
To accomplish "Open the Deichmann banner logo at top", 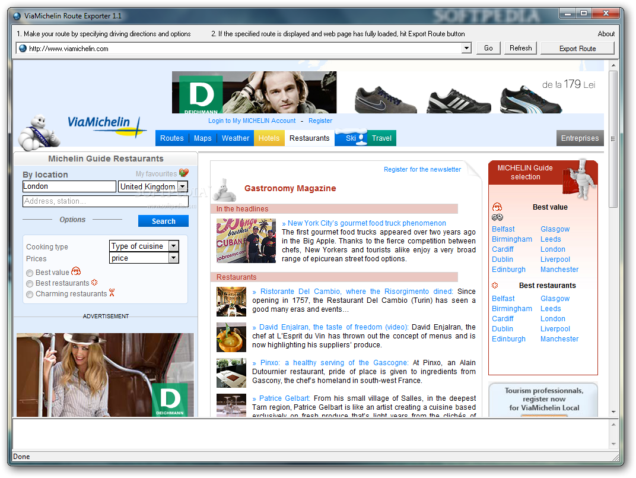I will coord(201,94).
